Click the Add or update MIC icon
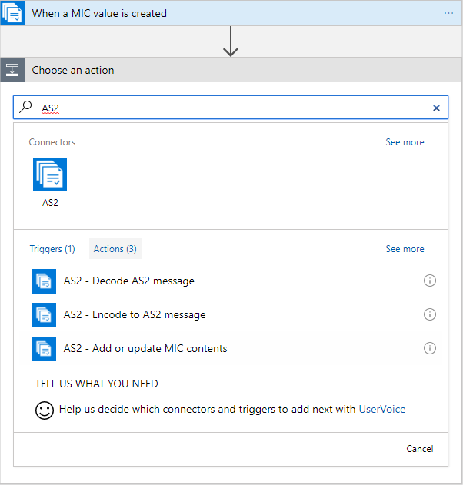The image size is (463, 485). click(44, 349)
